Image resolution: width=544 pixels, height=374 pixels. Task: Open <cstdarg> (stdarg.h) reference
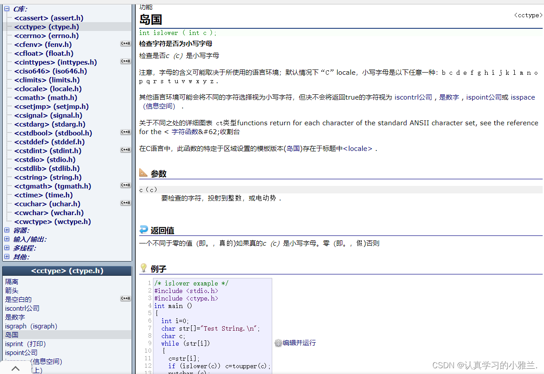click(x=50, y=124)
